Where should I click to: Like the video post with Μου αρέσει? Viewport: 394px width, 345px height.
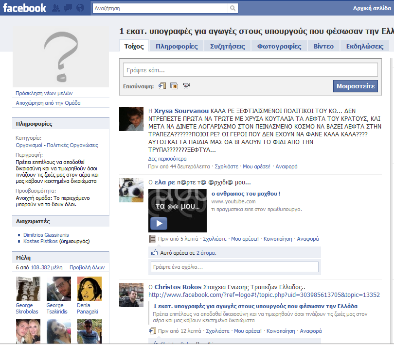(245, 239)
